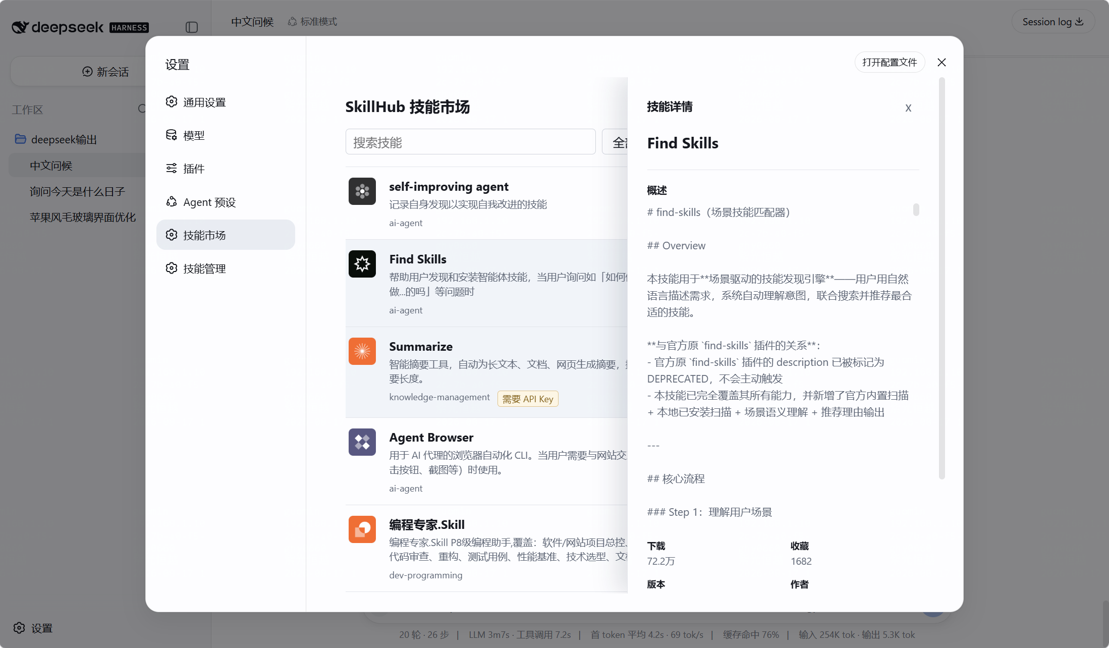Download the Session log
1109x648 pixels.
(1053, 22)
